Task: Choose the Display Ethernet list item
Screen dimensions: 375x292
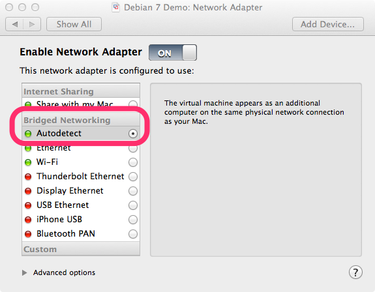Action: click(81, 191)
